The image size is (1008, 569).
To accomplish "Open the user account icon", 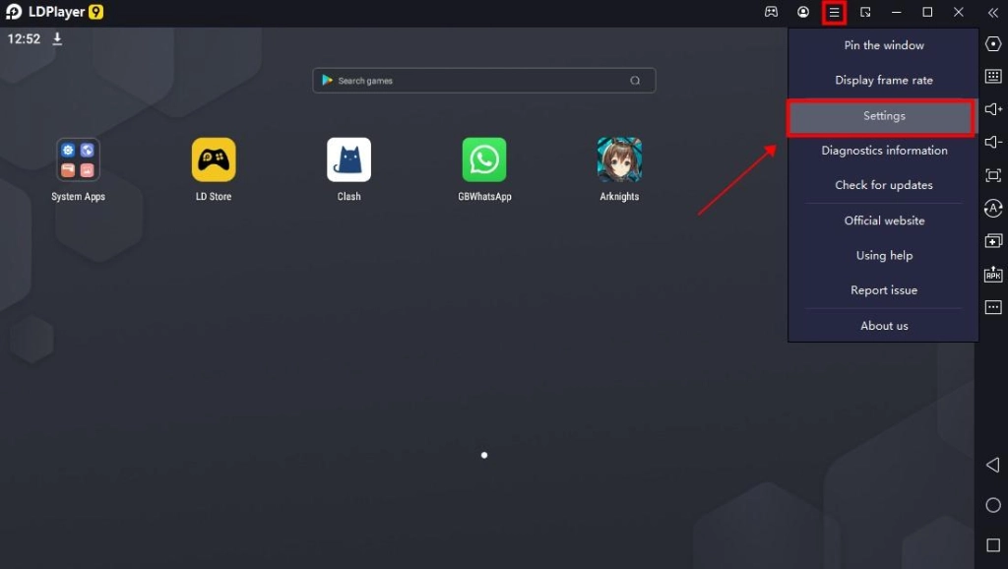I will click(x=803, y=12).
